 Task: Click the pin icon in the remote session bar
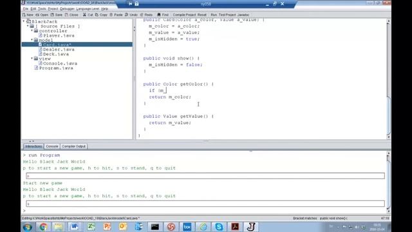(131, 4)
